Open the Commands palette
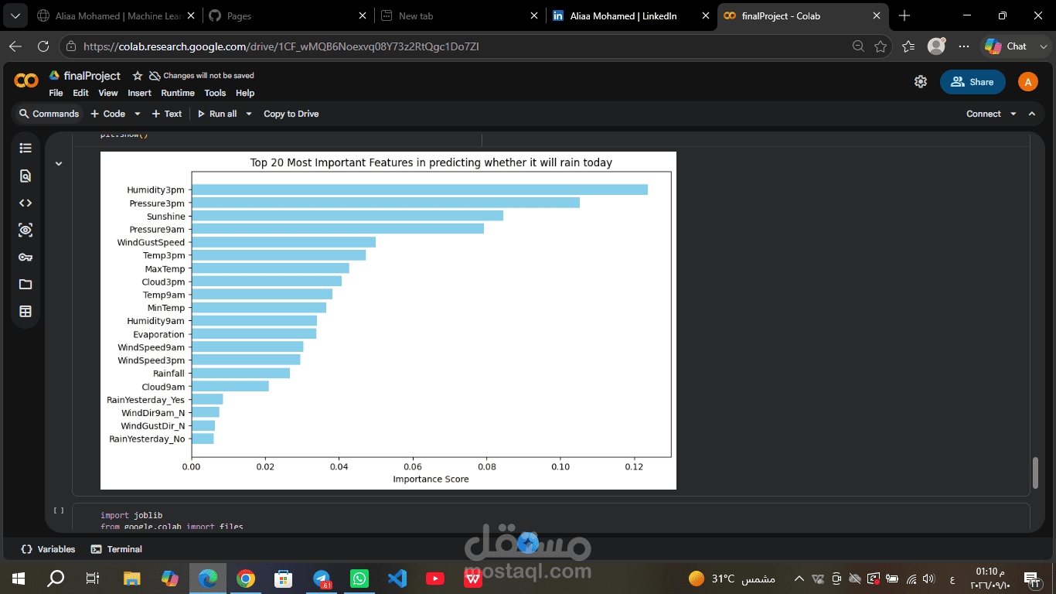This screenshot has width=1056, height=594. click(x=49, y=114)
